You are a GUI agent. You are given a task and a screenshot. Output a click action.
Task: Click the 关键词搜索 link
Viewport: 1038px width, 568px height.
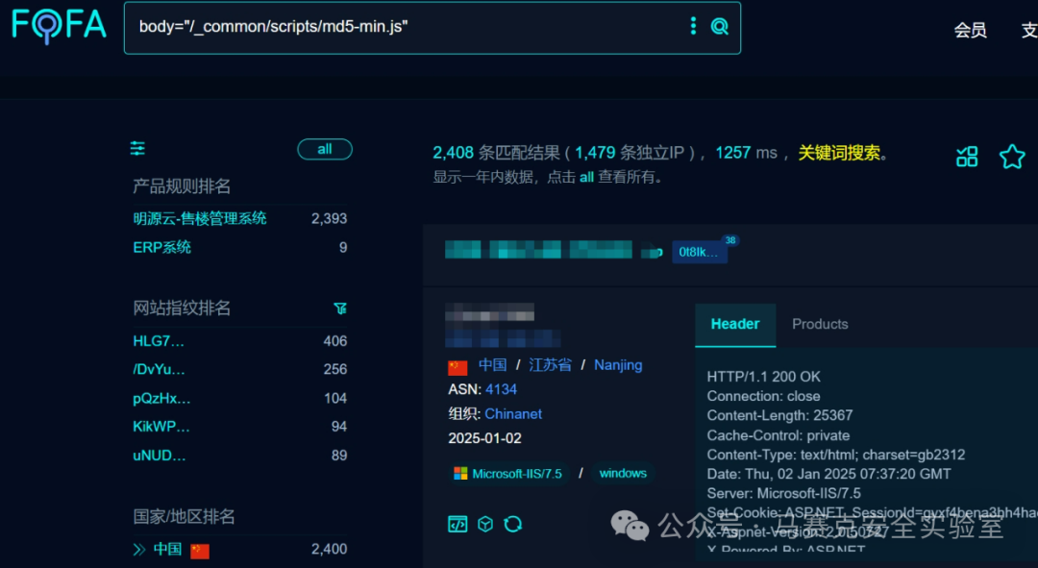coord(839,153)
